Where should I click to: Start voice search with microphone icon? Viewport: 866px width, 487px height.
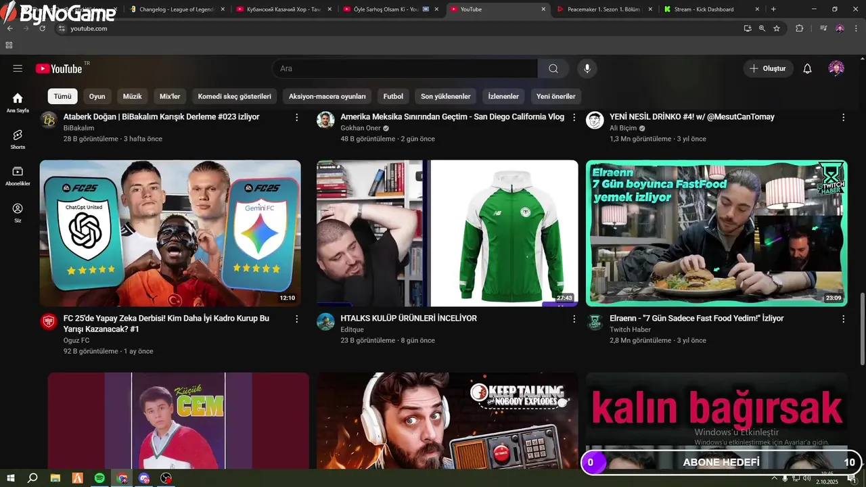[587, 68]
